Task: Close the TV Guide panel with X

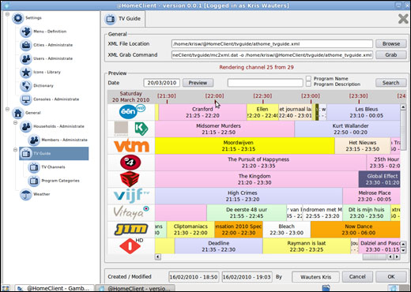Action: (403, 19)
